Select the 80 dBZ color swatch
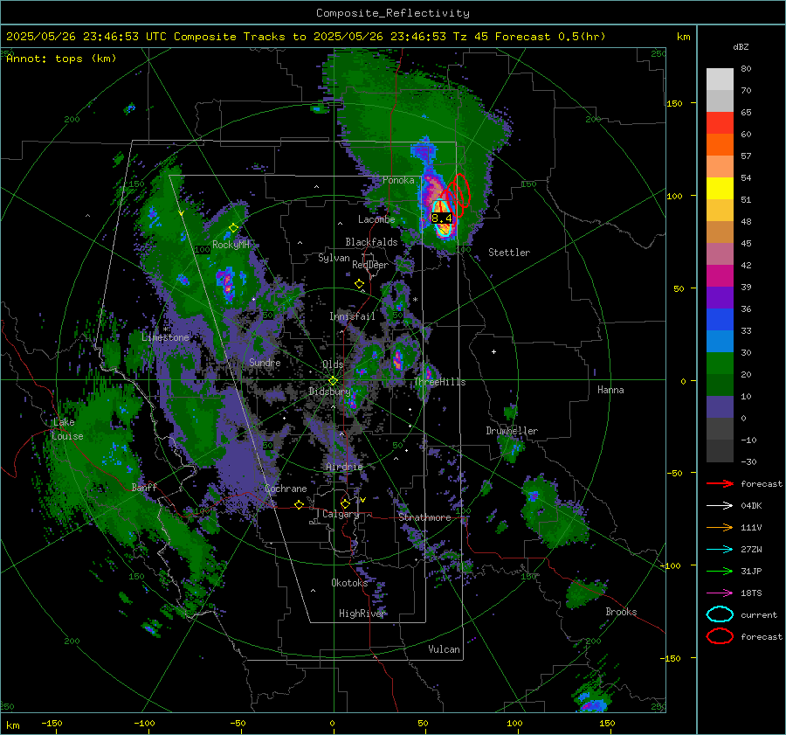786x735 pixels. 720,80
